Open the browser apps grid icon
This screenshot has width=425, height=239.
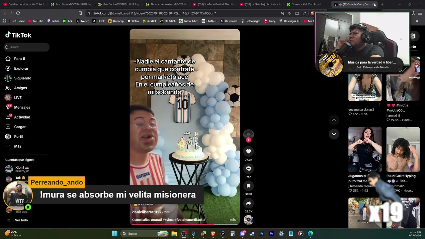(4, 21)
